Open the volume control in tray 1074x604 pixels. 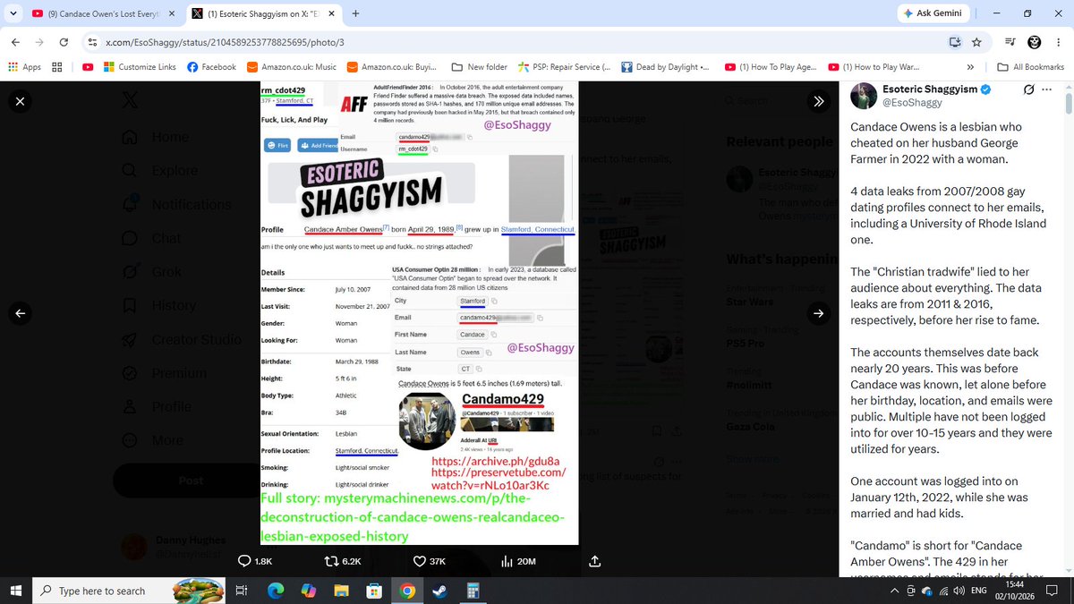(959, 591)
